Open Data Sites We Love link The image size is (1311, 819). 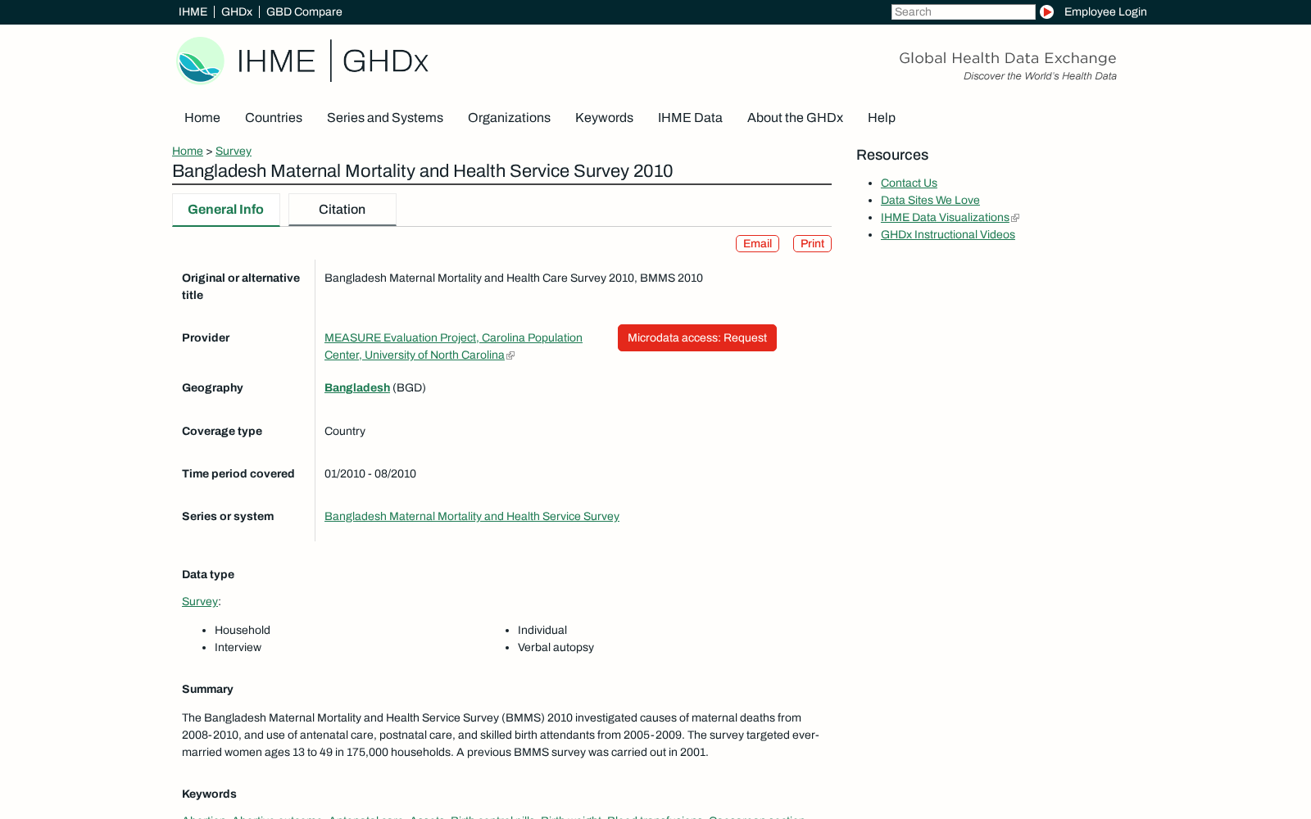[x=930, y=200]
